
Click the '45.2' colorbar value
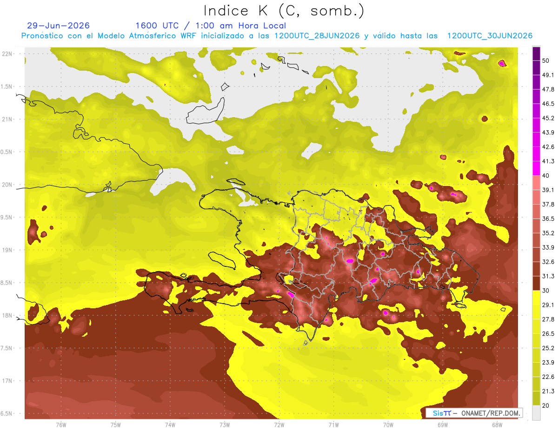[x=548, y=118]
